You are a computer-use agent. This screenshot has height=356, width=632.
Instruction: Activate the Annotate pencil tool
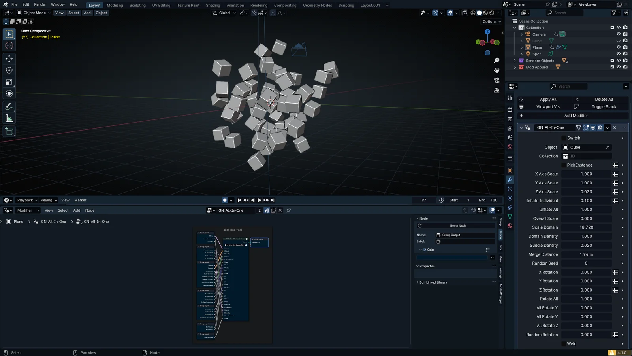coord(9,107)
